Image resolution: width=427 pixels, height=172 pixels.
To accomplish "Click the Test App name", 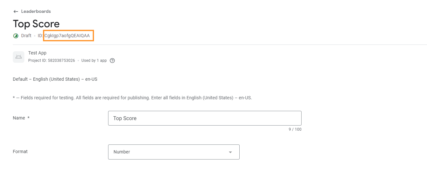I will tap(37, 53).
